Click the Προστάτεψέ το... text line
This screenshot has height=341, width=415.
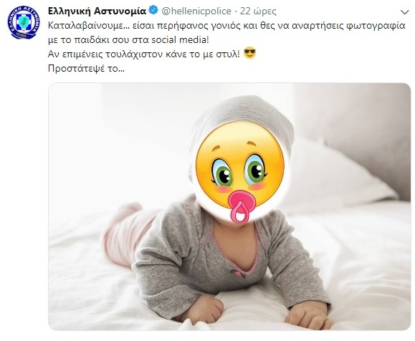click(86, 69)
